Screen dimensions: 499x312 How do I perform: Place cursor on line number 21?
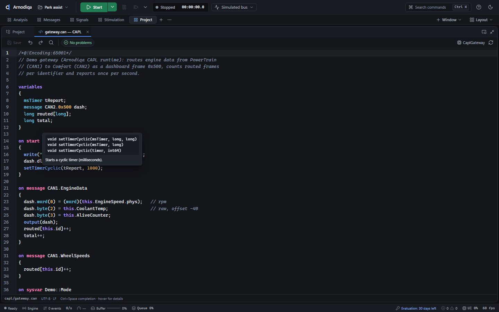coord(6,188)
